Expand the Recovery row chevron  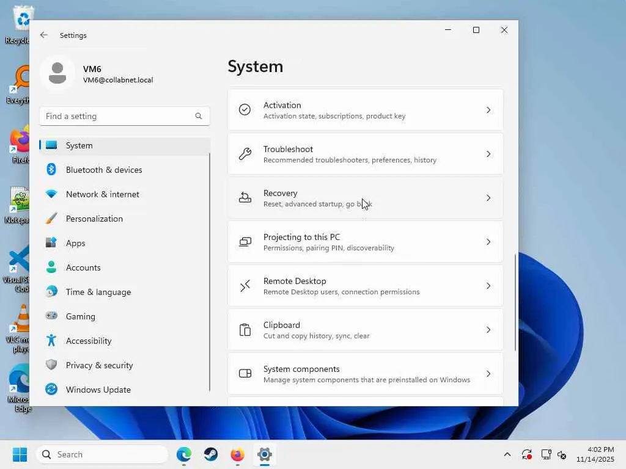488,198
